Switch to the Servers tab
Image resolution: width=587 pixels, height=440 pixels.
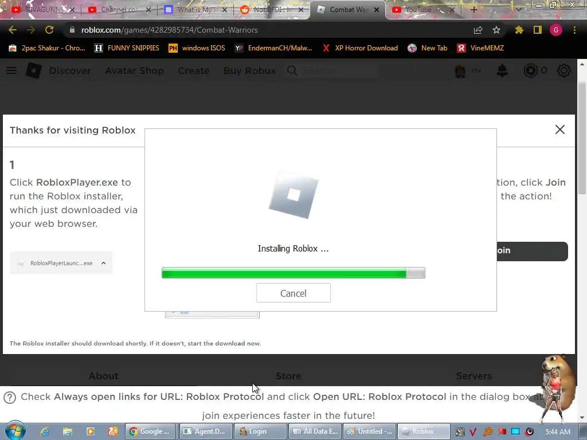point(474,376)
